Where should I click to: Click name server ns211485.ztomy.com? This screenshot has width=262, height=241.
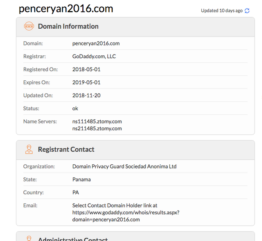coord(97,128)
